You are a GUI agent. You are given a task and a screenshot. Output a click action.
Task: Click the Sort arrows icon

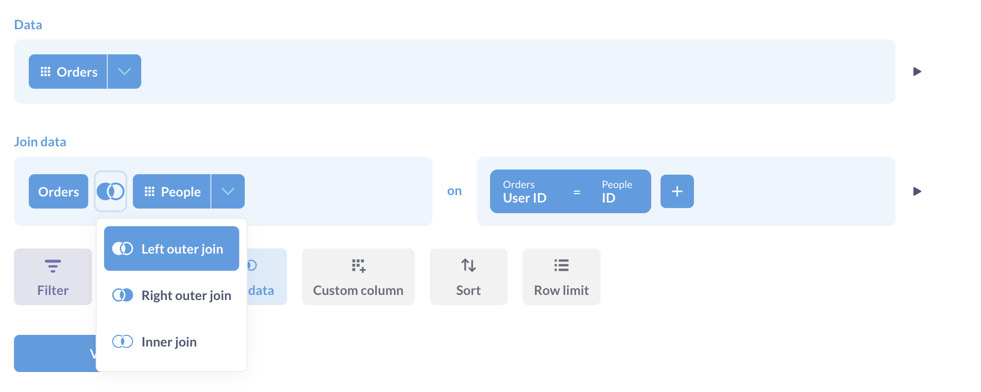pos(468,266)
